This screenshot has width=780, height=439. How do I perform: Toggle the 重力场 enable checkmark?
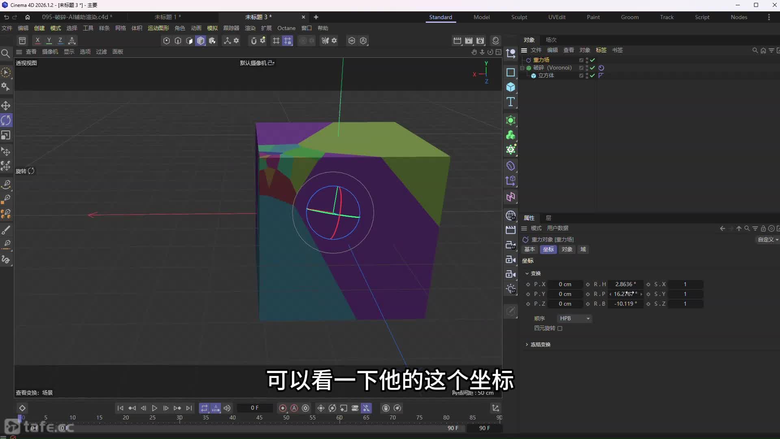coord(592,60)
